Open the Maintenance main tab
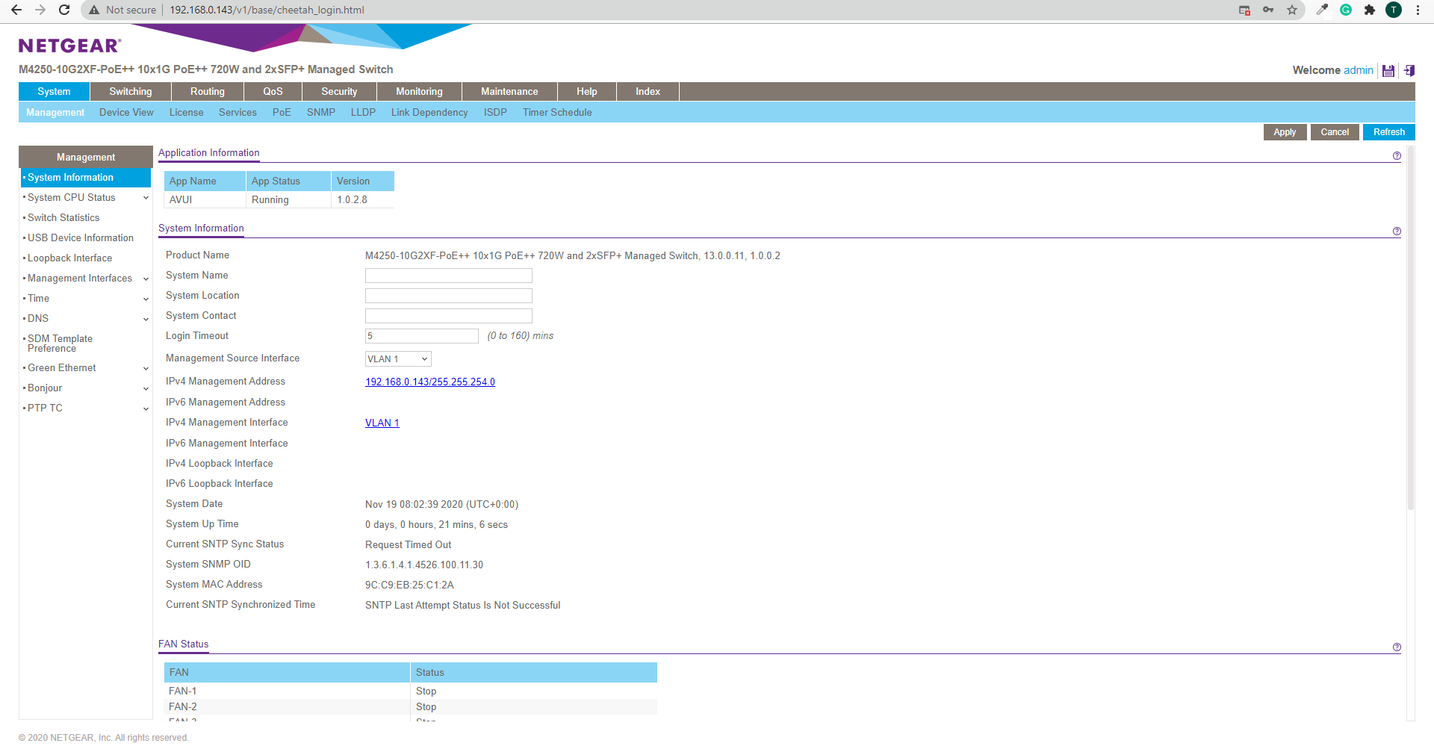The height and width of the screenshot is (746, 1434). coord(509,91)
